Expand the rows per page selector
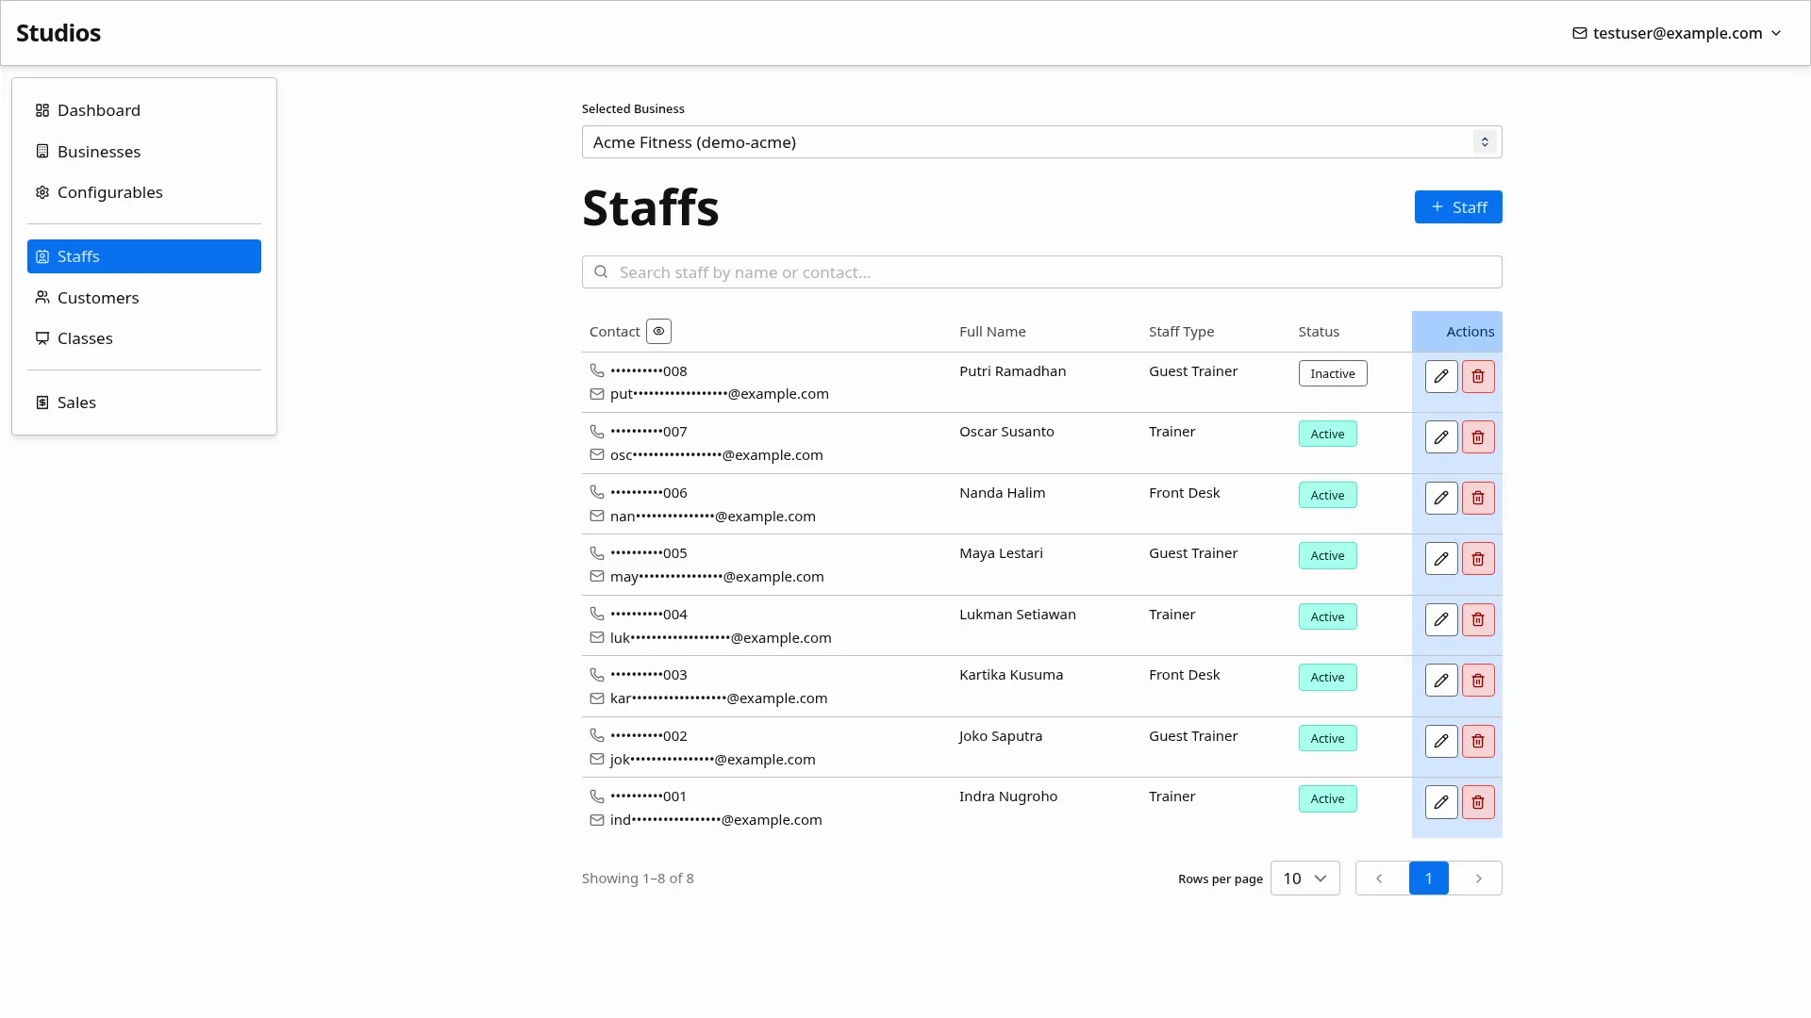Viewport: 1811px width, 1018px height. point(1304,878)
